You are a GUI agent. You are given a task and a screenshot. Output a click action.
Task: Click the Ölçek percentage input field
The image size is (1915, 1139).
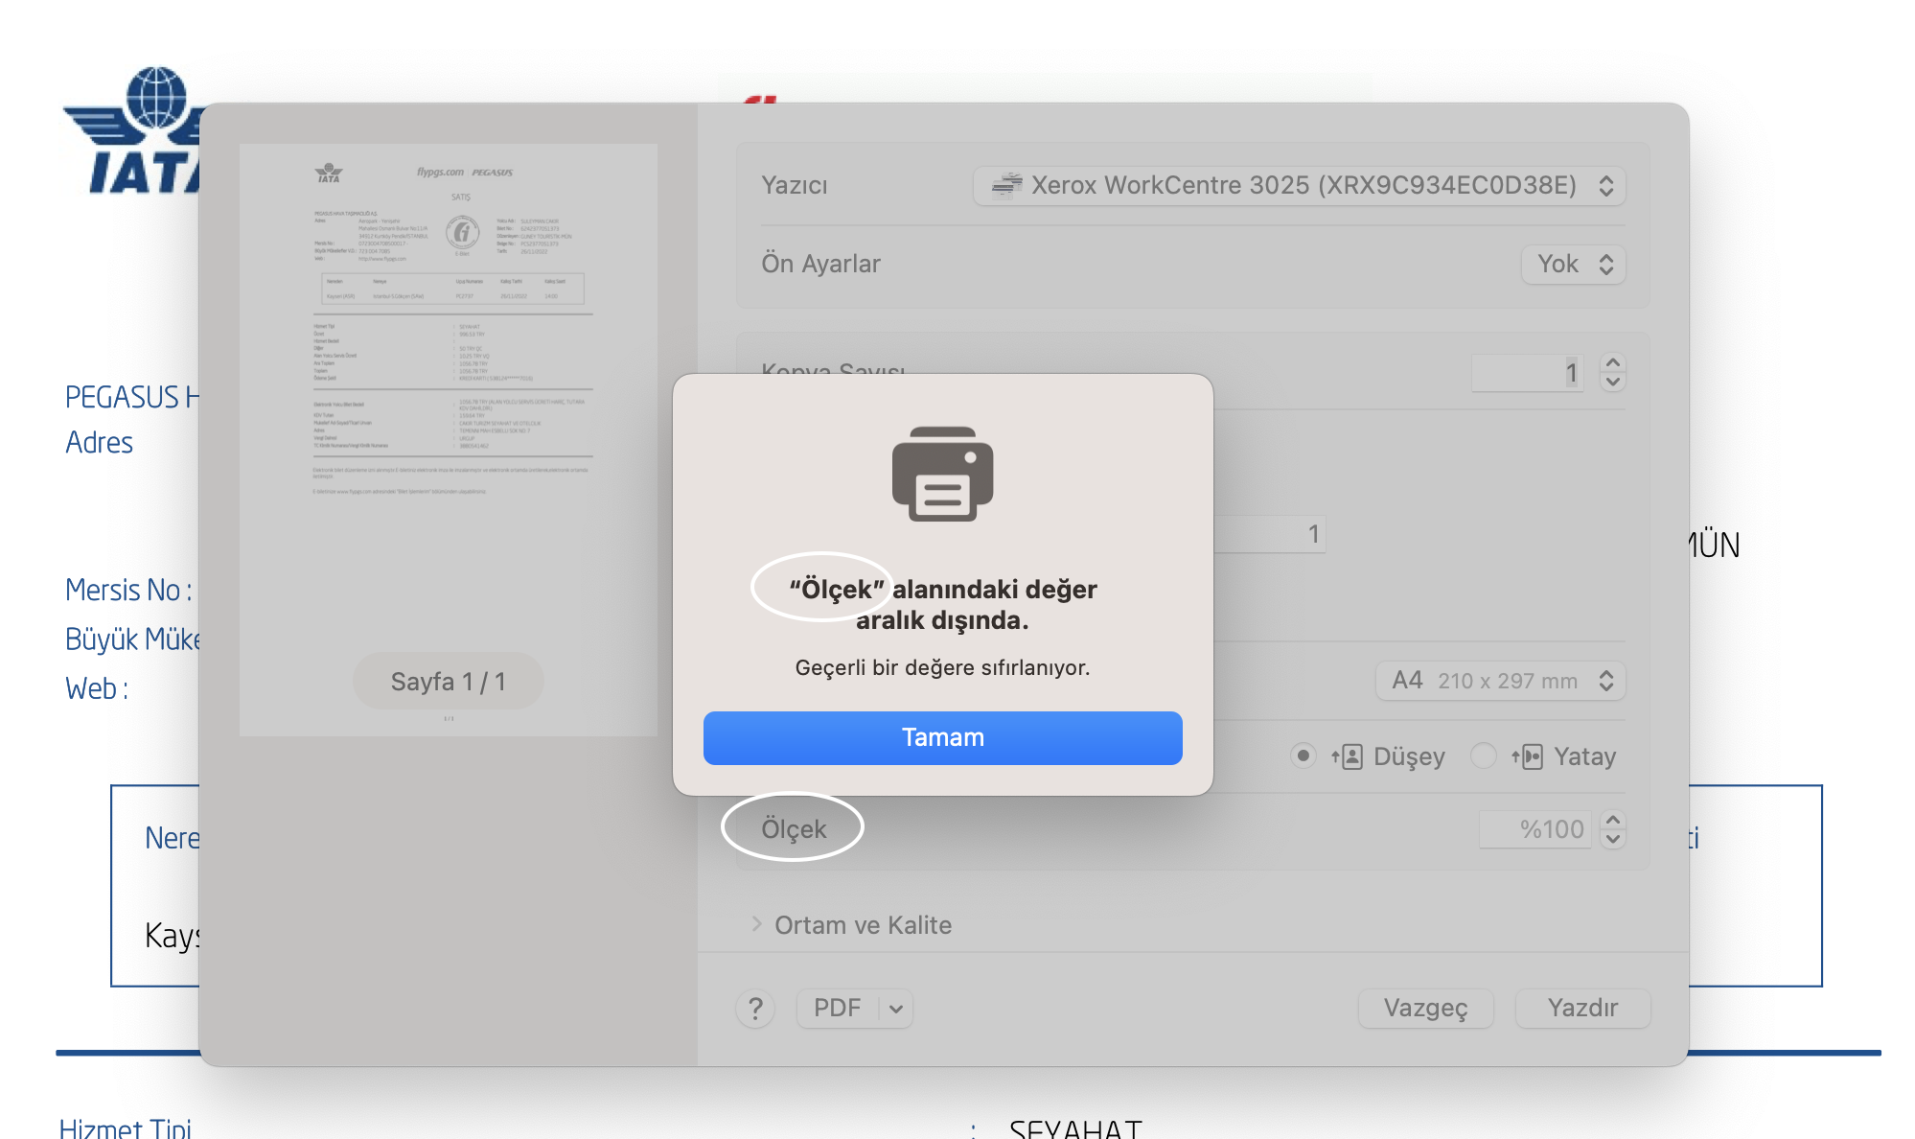pyautogui.click(x=1534, y=829)
